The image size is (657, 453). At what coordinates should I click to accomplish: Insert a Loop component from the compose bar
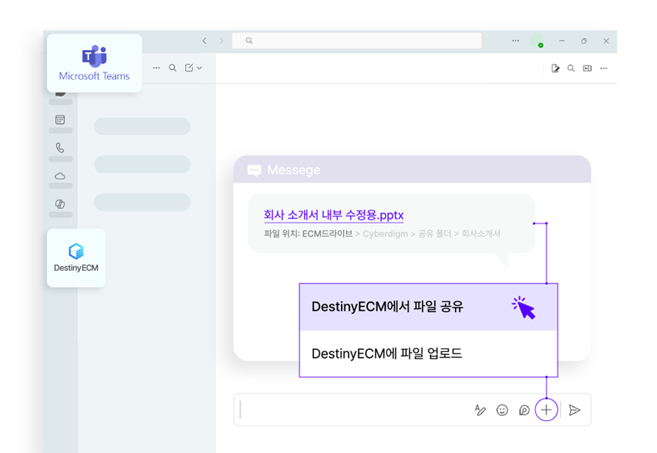[525, 410]
